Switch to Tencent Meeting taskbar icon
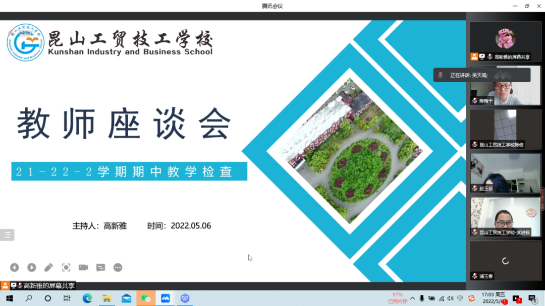Image resolution: width=545 pixels, height=306 pixels. (166, 298)
